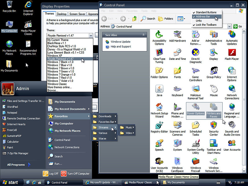Screen dimensions: 248x186
Task: Click the Log Off button
Action: [51, 174]
